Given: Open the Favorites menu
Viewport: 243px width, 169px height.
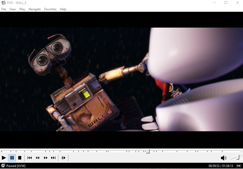Looking at the screenshot, I should pos(50,9).
